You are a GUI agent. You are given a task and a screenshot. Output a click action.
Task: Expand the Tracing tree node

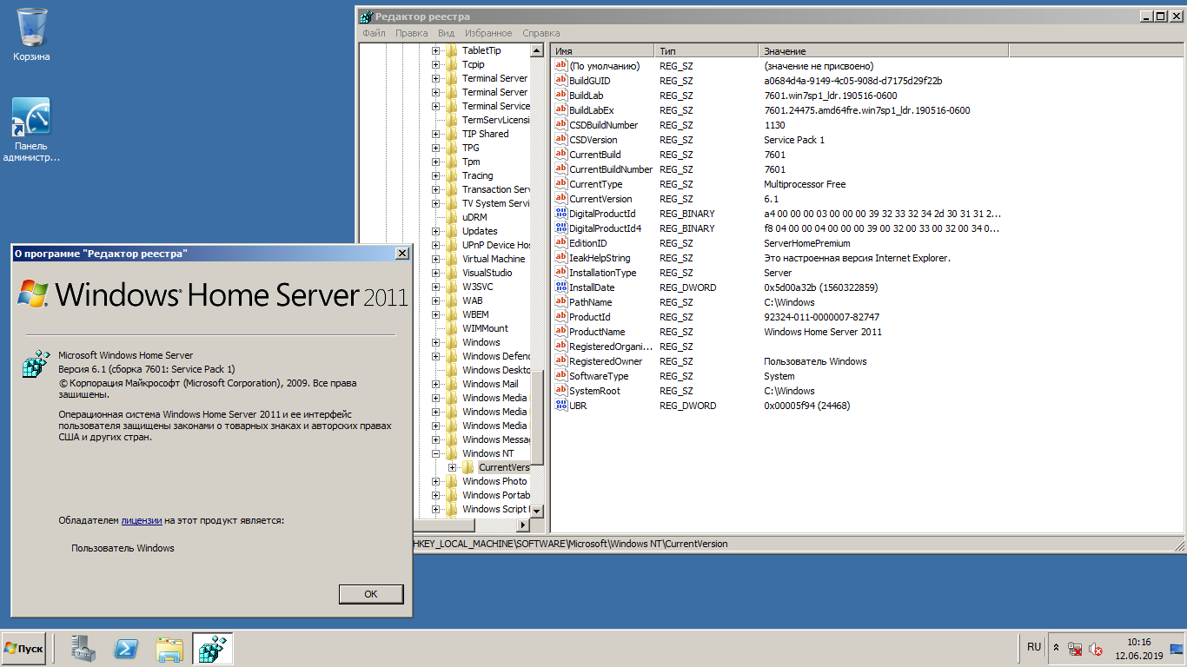pos(436,175)
